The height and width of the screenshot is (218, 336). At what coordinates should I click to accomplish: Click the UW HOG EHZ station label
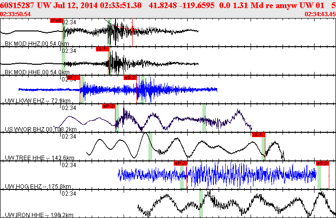click(38, 187)
